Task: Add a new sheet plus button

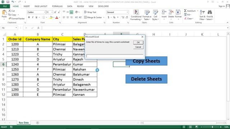Action: [37, 123]
